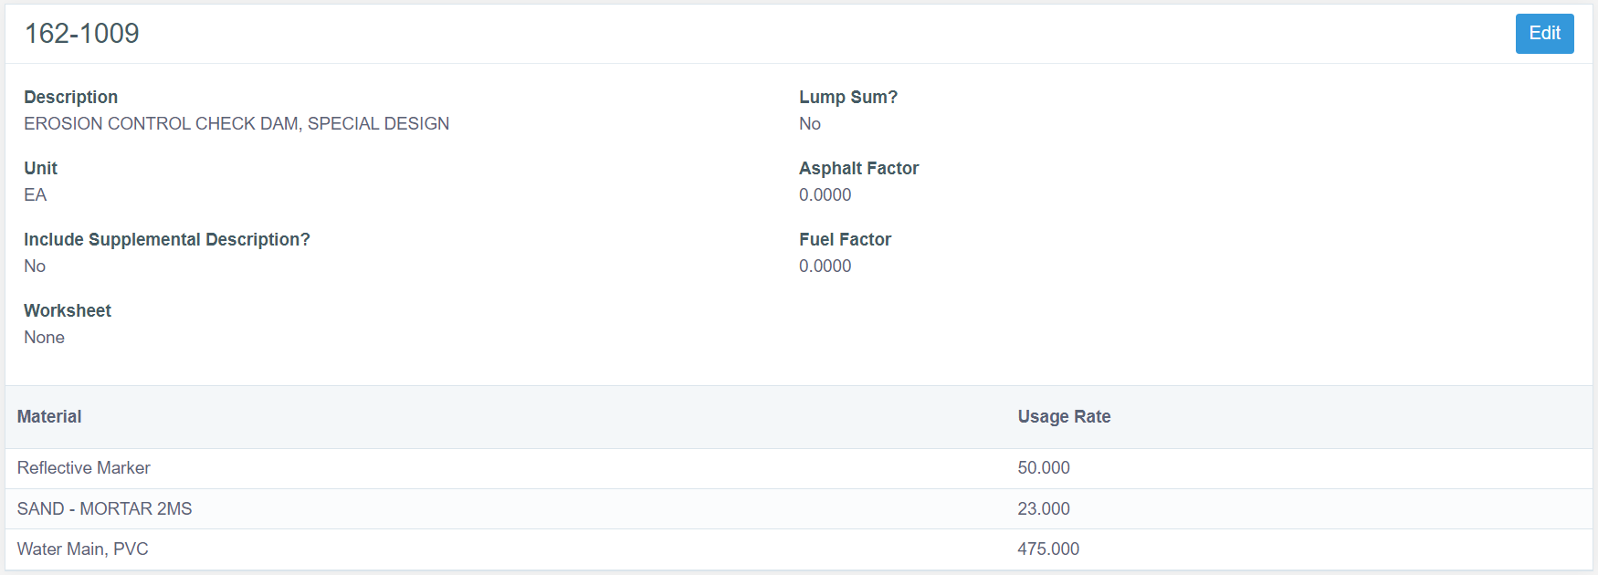This screenshot has width=1598, height=575.
Task: Click the 23.000 usage rate value
Action: tap(1044, 508)
